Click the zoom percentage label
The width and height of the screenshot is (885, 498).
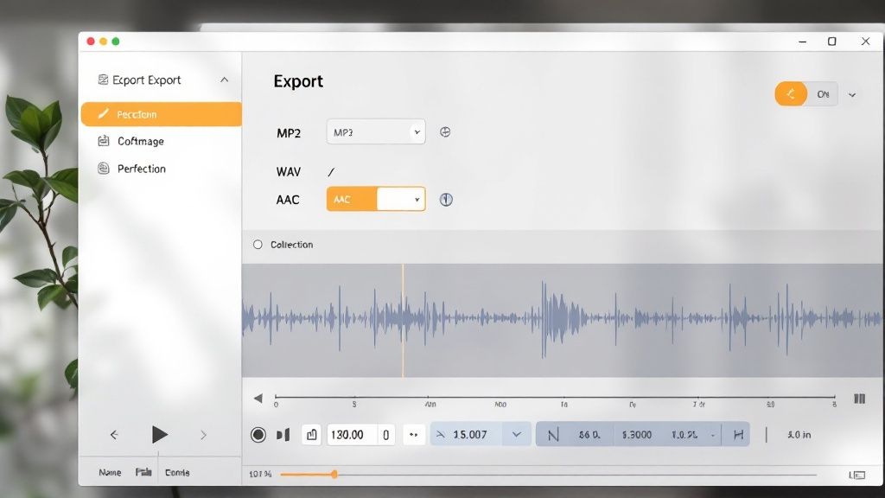point(260,475)
